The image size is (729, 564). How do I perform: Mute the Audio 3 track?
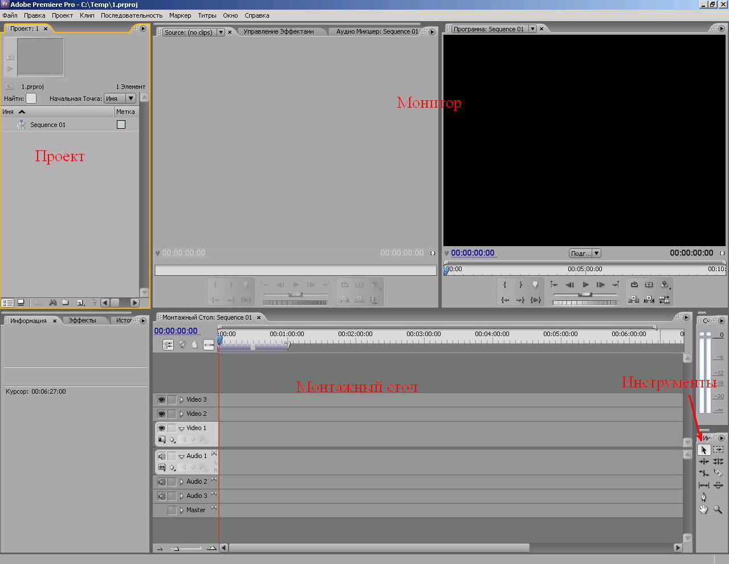161,496
